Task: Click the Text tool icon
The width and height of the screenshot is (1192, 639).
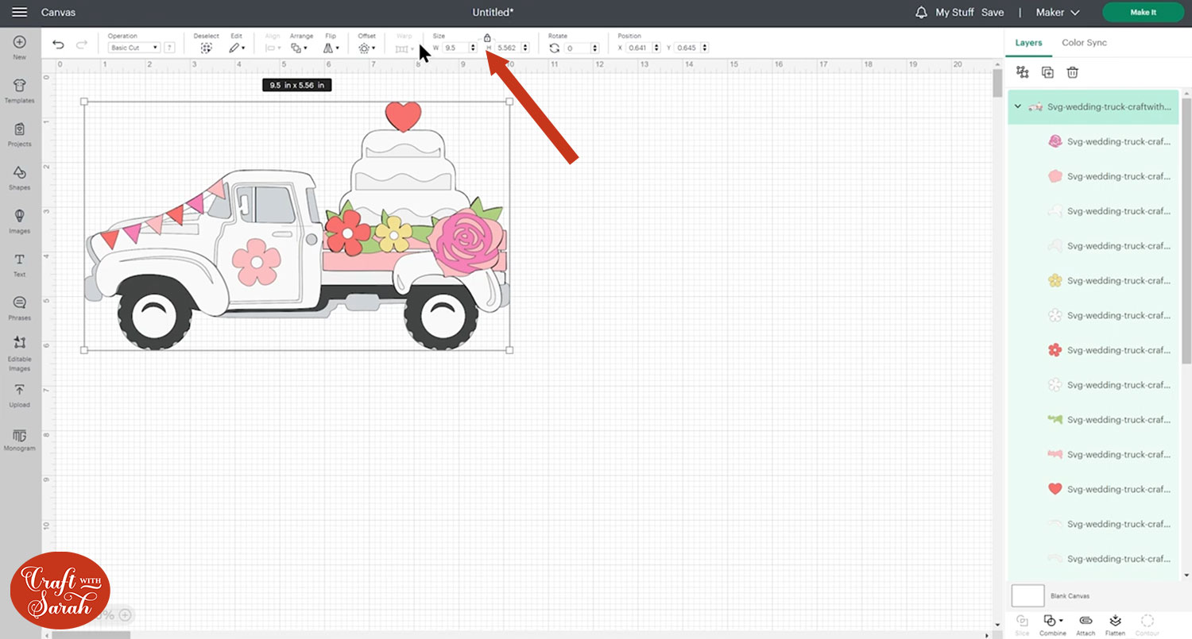Action: 20,264
